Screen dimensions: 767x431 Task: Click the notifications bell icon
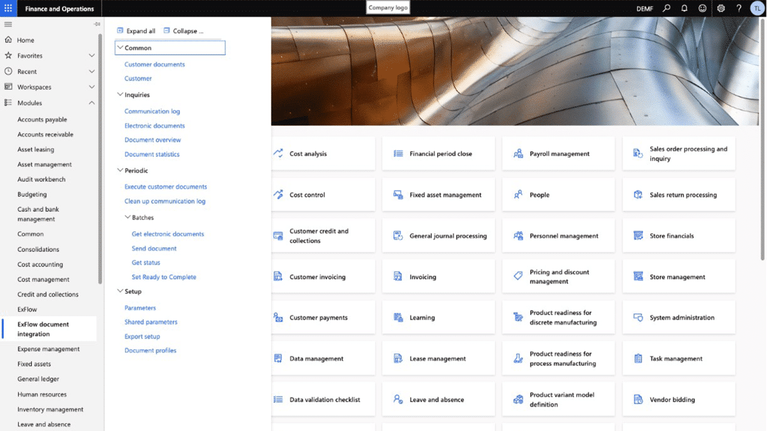(684, 8)
